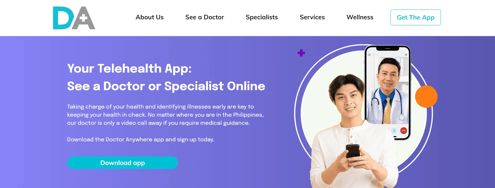This screenshot has width=495, height=188.
Task: Click the black phone in man's hands
Action: (x=353, y=152)
